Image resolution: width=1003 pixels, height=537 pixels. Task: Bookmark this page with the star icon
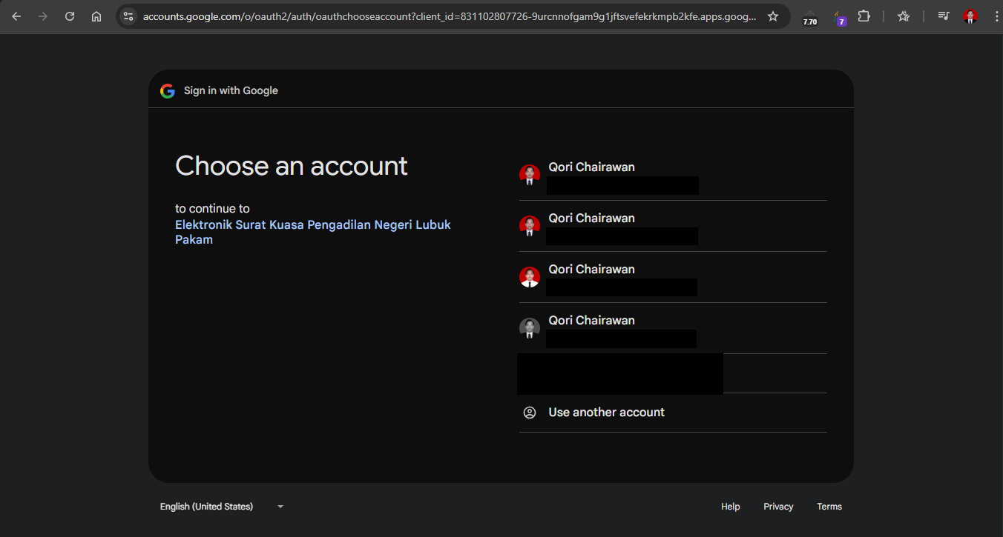[x=773, y=16]
